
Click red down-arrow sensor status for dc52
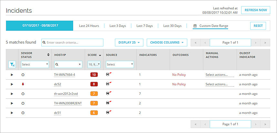click(23, 84)
